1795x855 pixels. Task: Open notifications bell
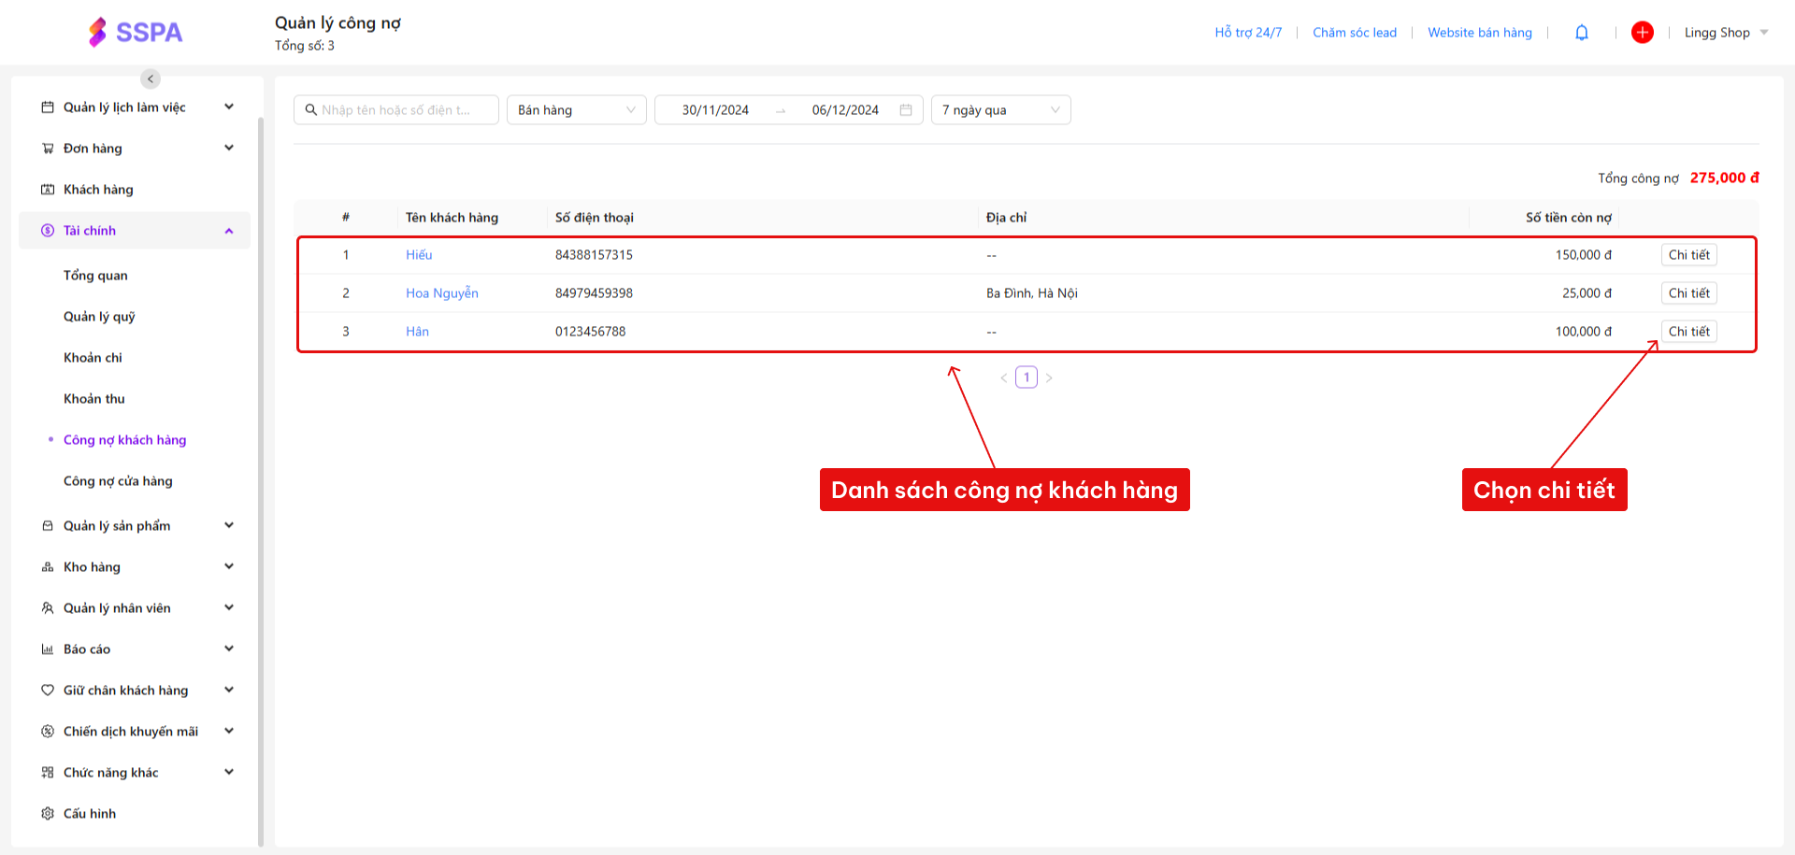pyautogui.click(x=1582, y=33)
